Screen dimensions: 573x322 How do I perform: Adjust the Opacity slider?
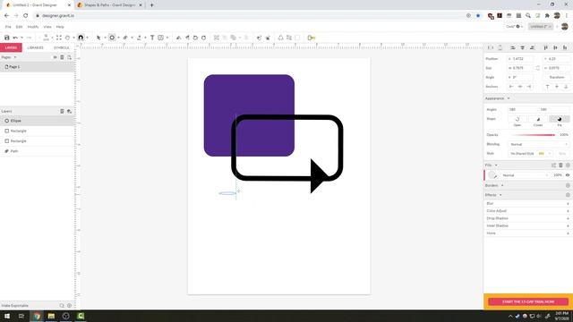[532, 135]
